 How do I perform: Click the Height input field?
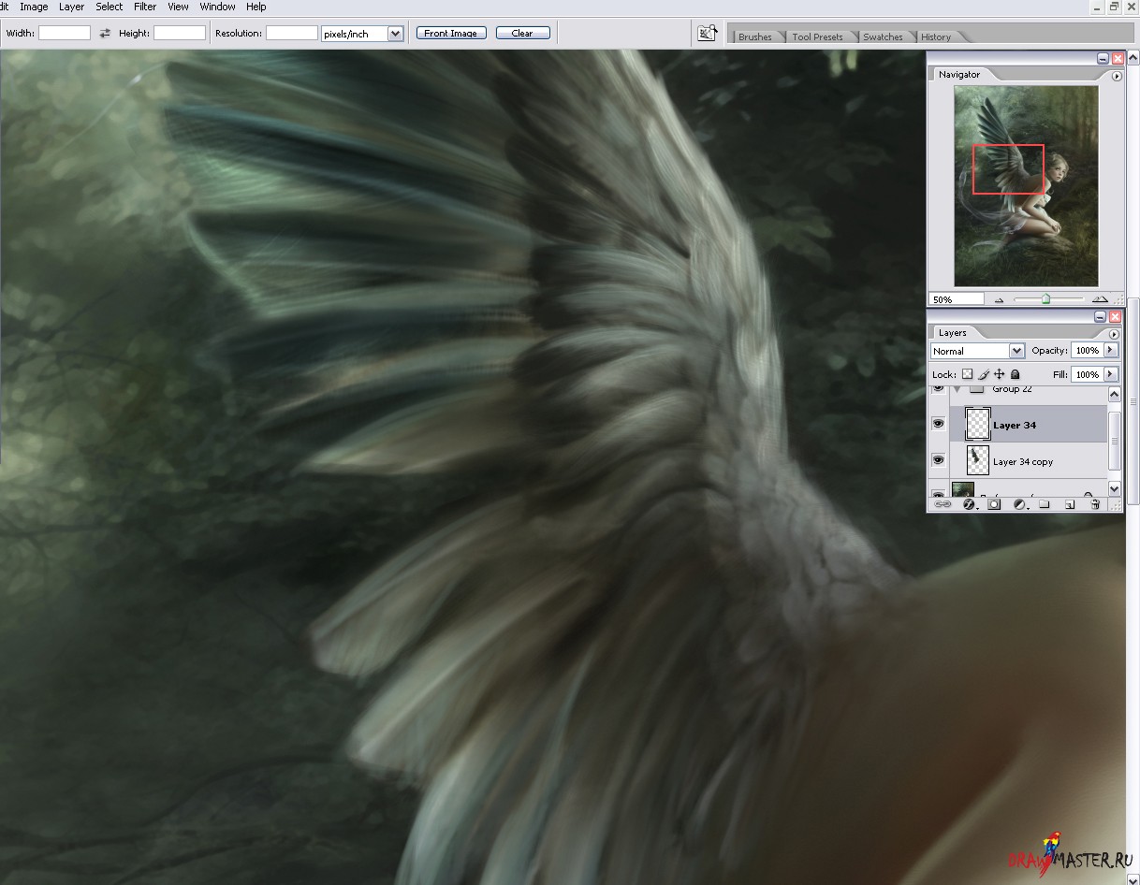point(180,33)
